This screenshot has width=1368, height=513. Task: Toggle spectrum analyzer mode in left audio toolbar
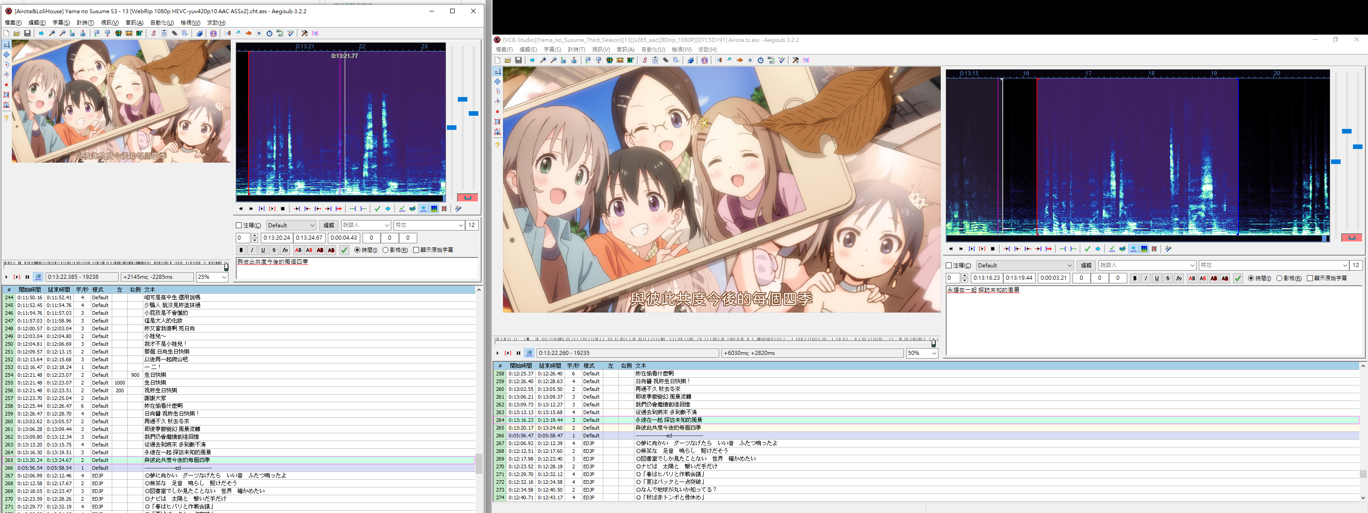(x=434, y=209)
